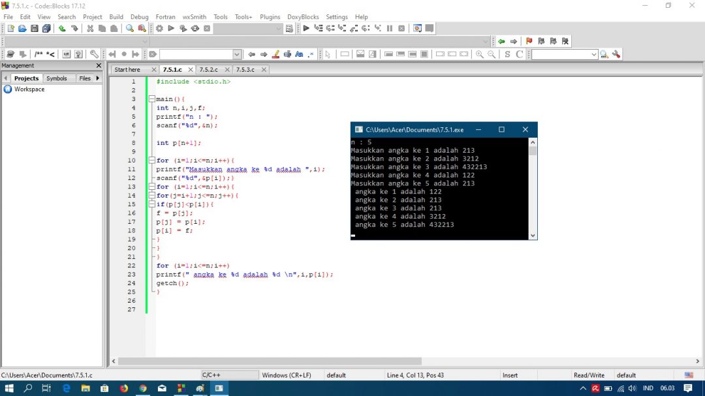Toggle the match case Aa icon
705x396 pixels.
[299, 54]
